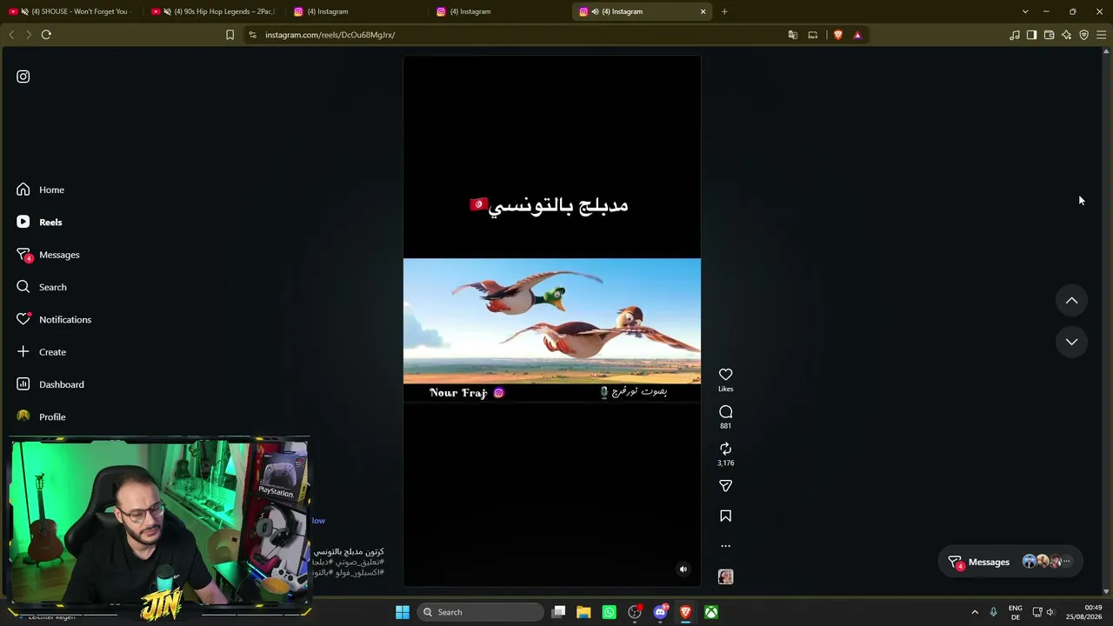Open Discord from the taskbar
Viewport: 1113px width, 626px height.
(660, 612)
